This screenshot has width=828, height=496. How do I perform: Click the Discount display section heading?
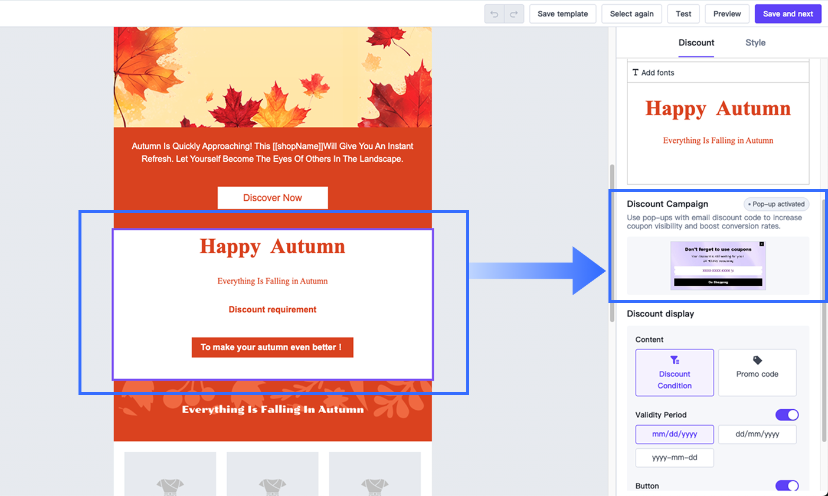[x=660, y=314]
